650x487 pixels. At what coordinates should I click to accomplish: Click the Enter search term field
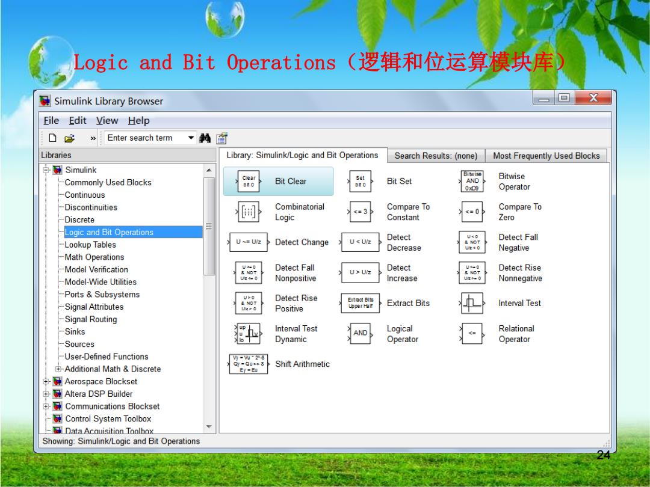tap(145, 138)
